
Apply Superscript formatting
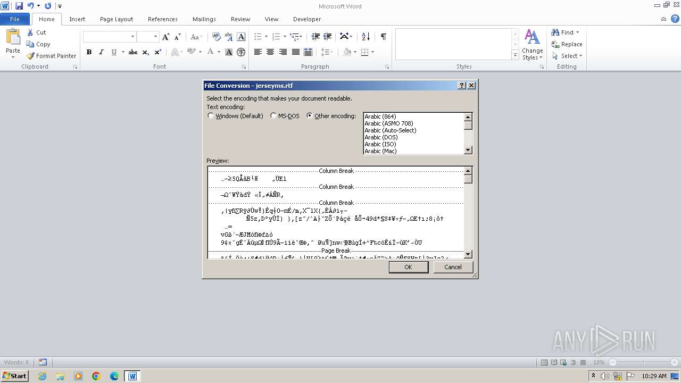158,52
